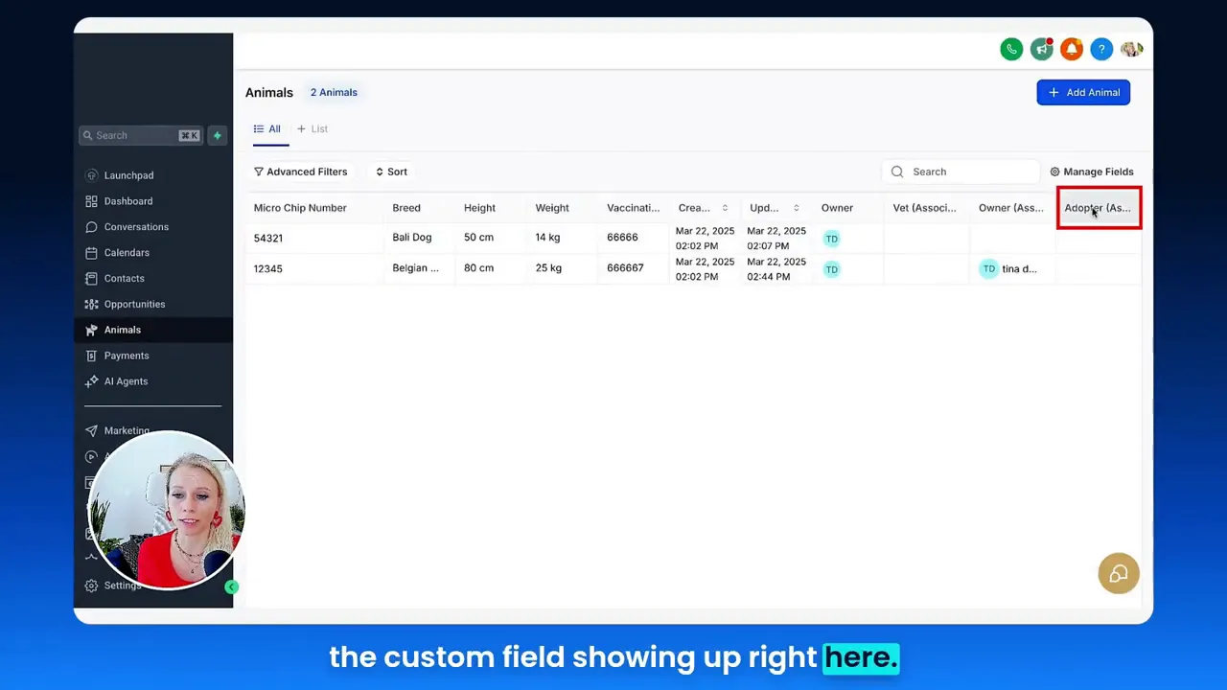Open the phone dialer icon
The width and height of the screenshot is (1227, 690).
[1011, 49]
